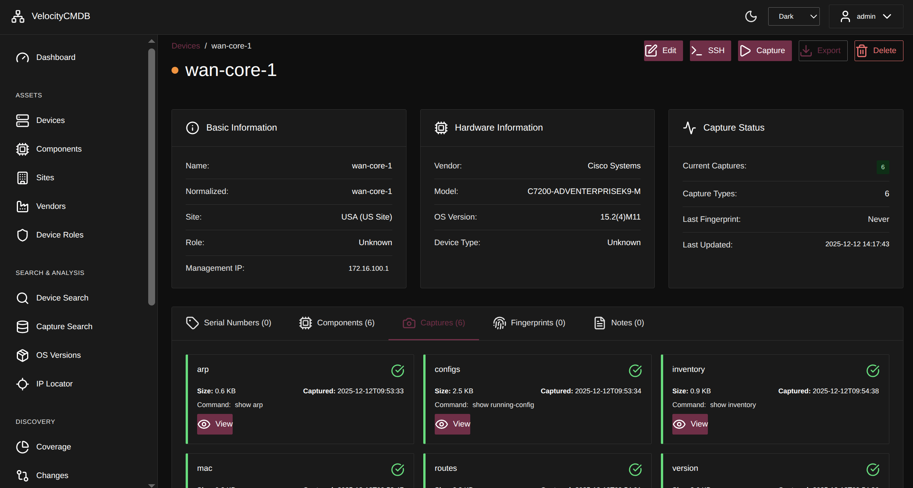The height and width of the screenshot is (488, 913).
Task: Toggle dark mode with the moon icon
Action: pos(751,16)
